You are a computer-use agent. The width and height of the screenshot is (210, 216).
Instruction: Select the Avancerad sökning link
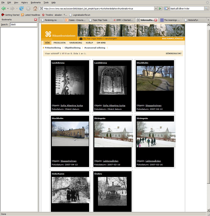coord(95,48)
